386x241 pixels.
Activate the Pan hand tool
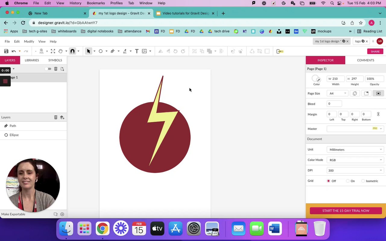pos(61,51)
